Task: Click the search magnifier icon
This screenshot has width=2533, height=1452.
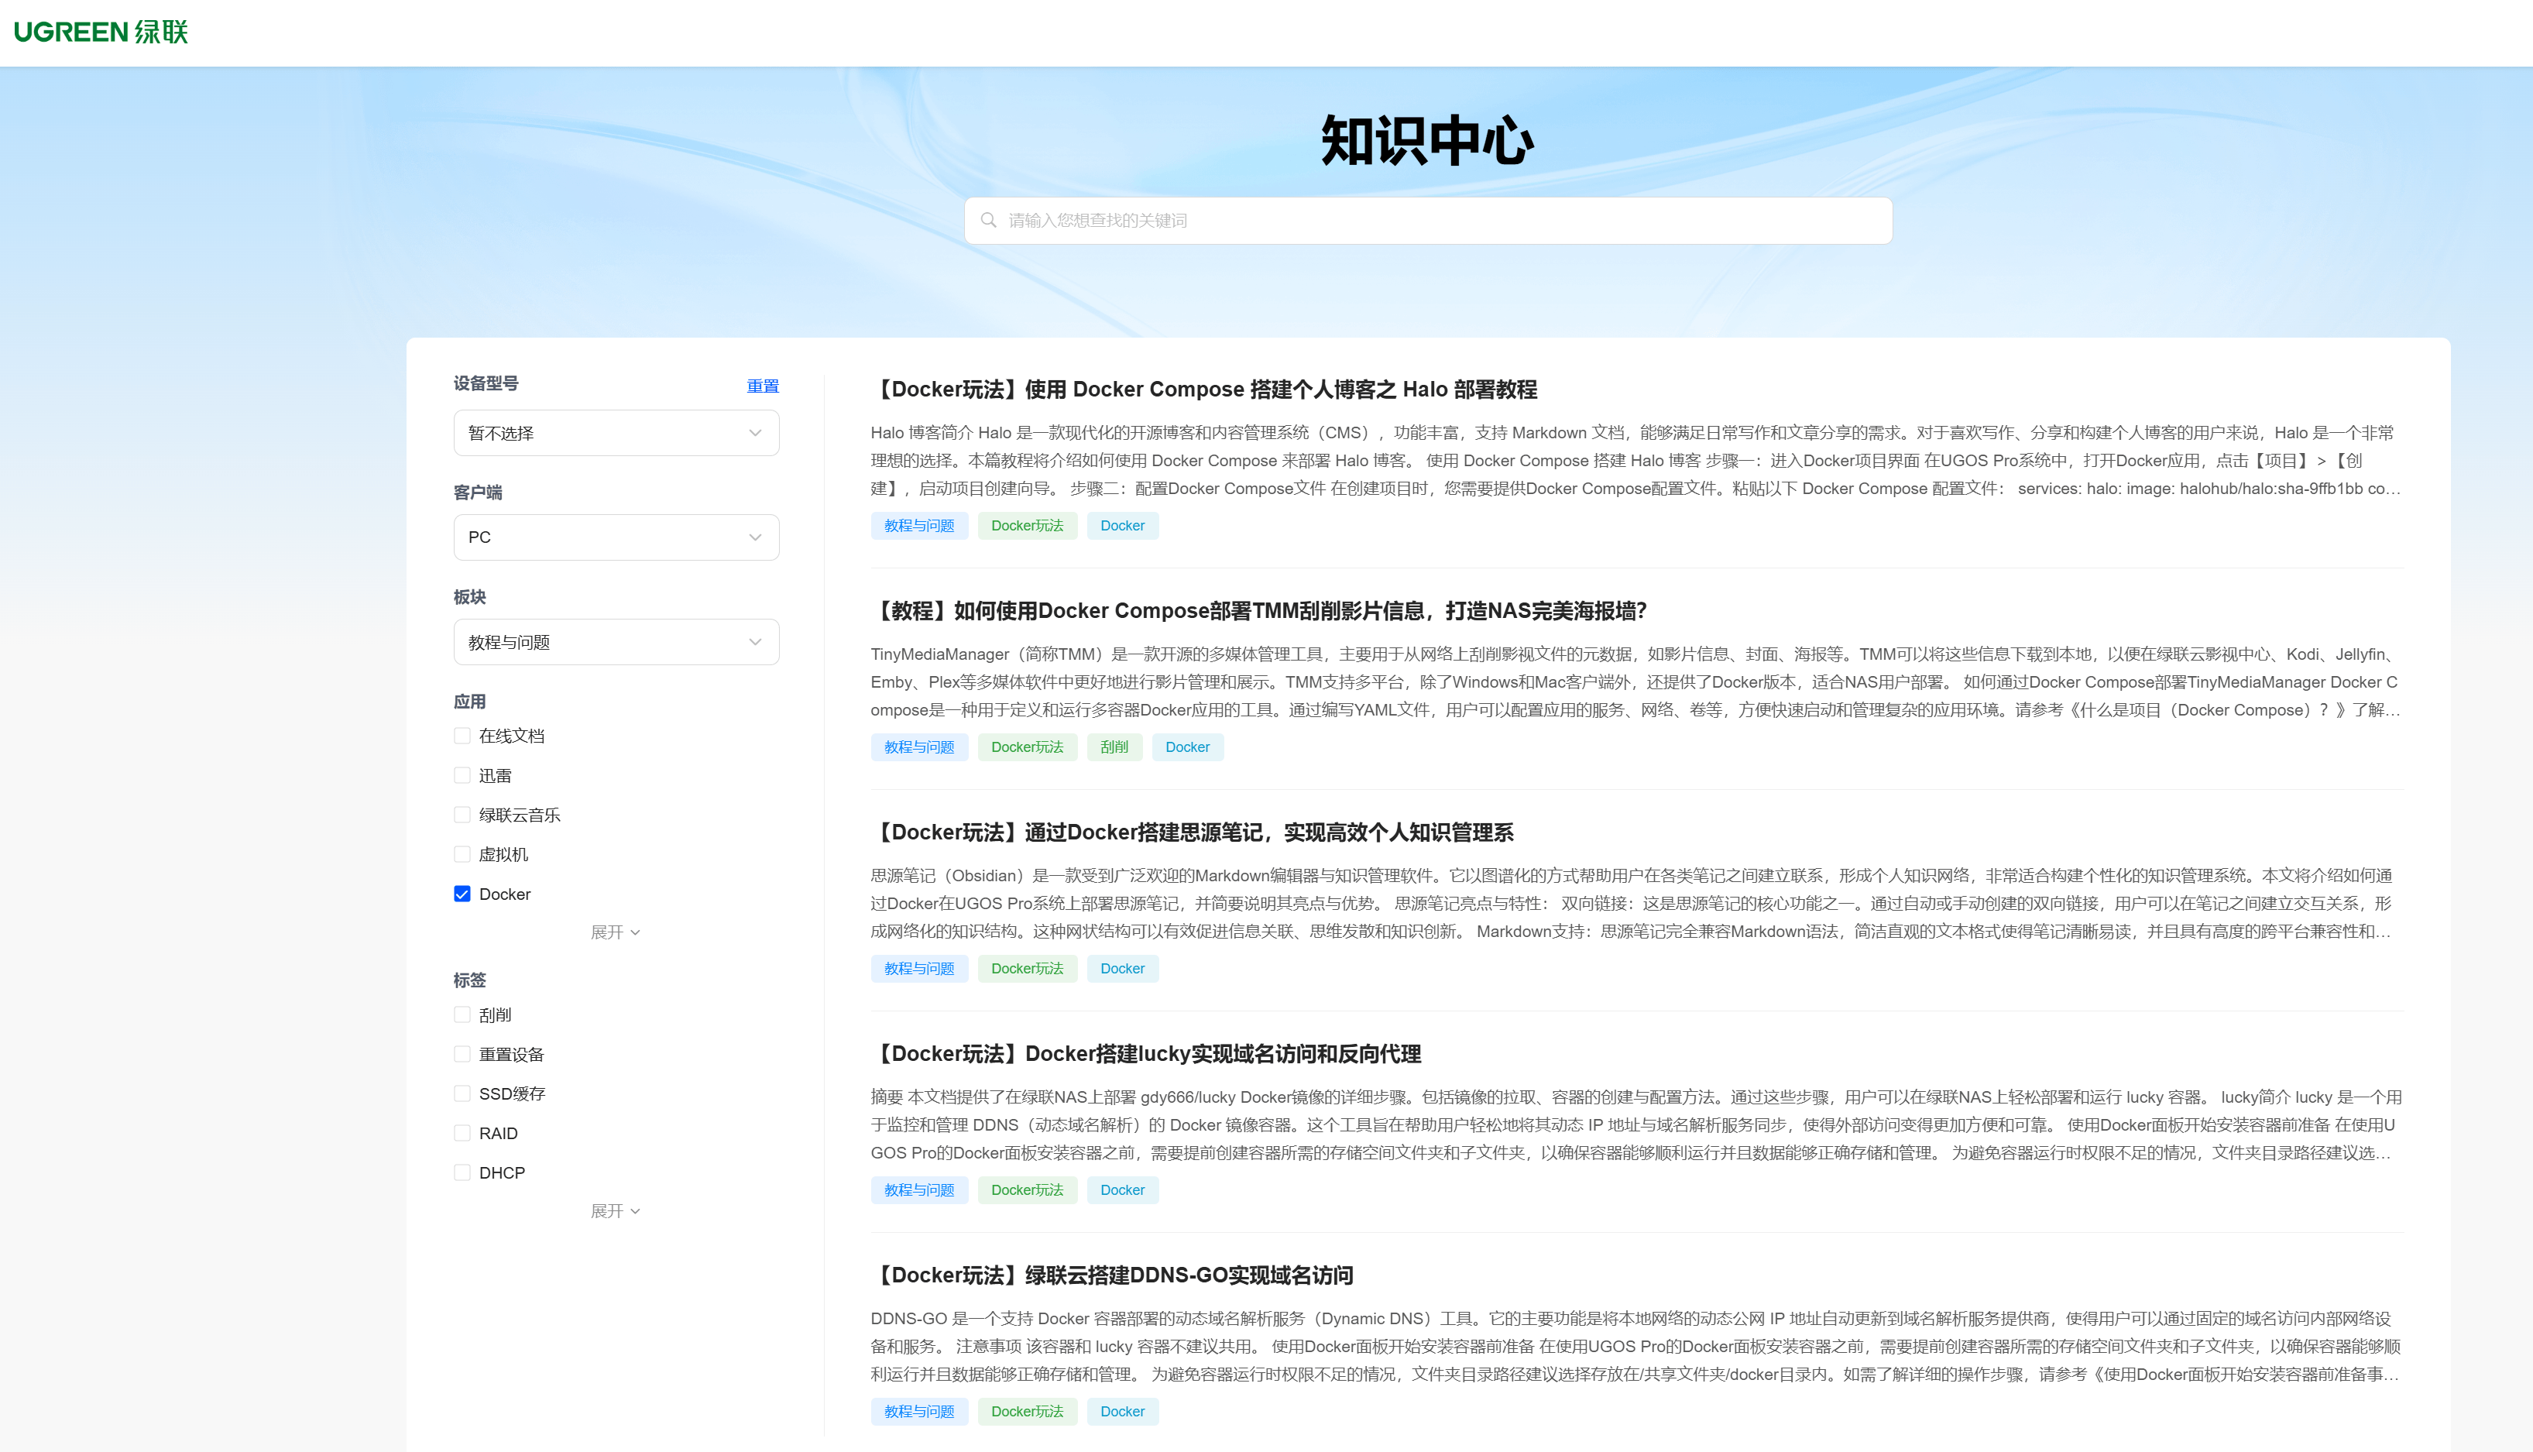Action: [x=987, y=221]
